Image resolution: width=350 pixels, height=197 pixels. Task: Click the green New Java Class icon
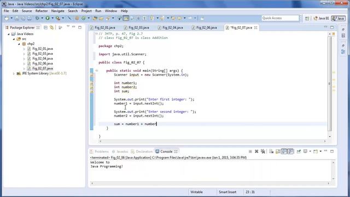84,18
